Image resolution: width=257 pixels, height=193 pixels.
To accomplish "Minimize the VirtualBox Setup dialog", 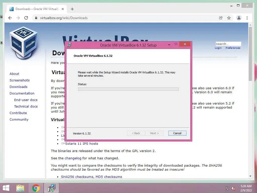I will point(169,44).
